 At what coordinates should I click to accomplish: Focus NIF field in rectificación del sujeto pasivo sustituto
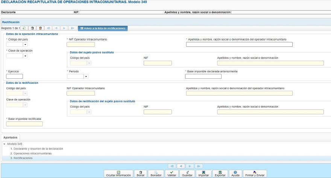(x=158, y=112)
